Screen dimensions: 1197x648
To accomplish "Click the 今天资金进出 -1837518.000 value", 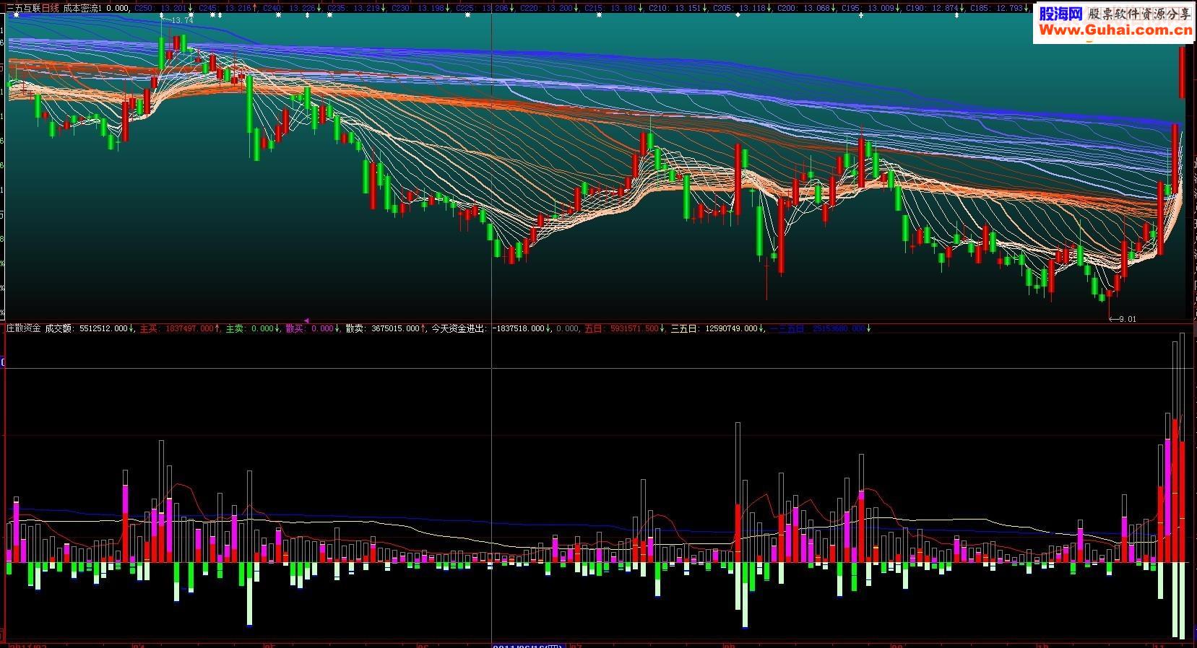I will (x=491, y=328).
